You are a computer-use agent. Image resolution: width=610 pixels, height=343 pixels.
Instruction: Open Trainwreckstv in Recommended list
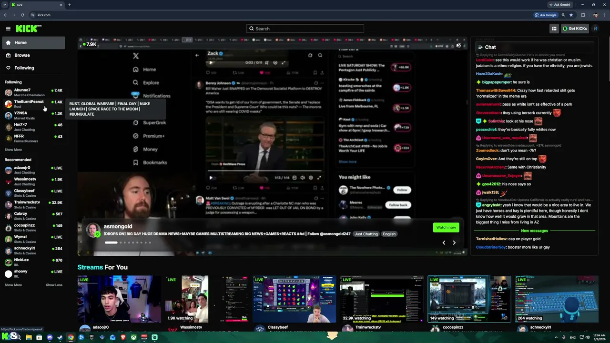pos(33,204)
